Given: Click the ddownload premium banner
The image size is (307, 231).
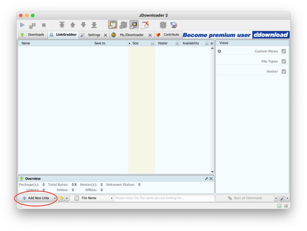Looking at the screenshot, I should pyautogui.click(x=236, y=35).
